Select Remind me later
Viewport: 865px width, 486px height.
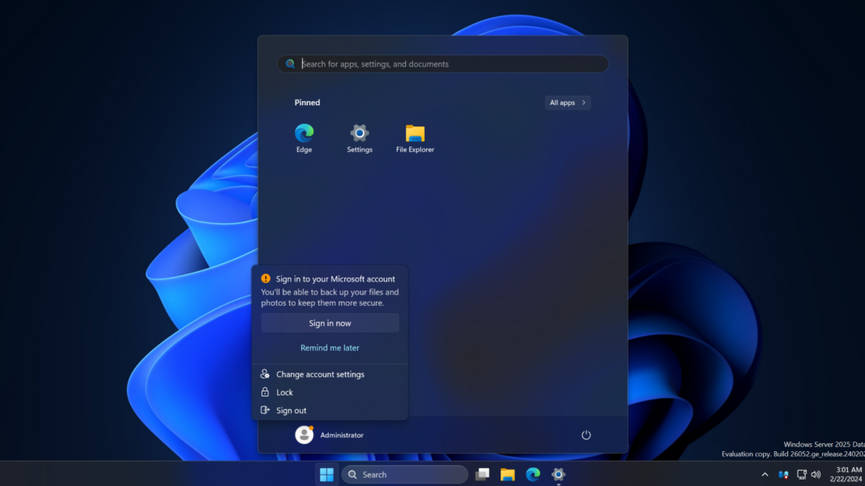(330, 347)
